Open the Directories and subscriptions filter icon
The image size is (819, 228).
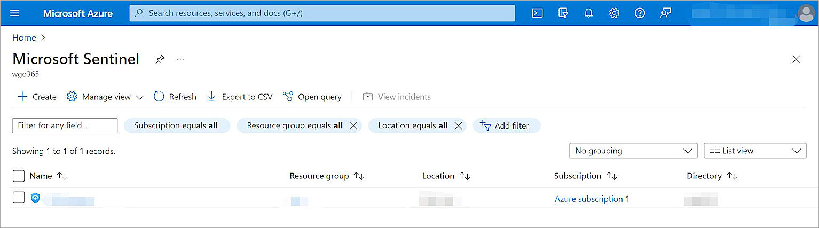[x=563, y=13]
